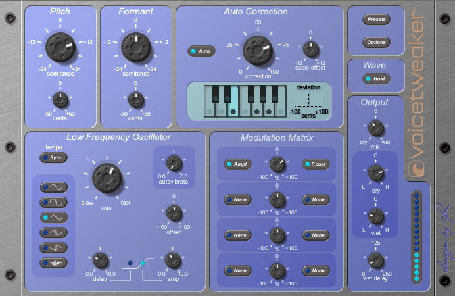Image resolution: width=455 pixels, height=296 pixels.
Task: Click the LFO delay mode LED
Action: [130, 263]
